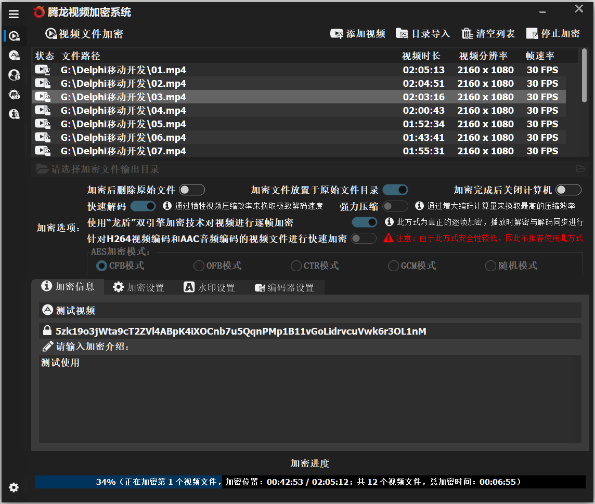Click the info icon beside 强力压缩
The image size is (595, 504).
tap(419, 205)
